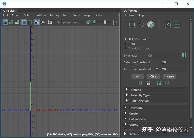
Task: Click the Symmetry Off value field
Action: (164, 56)
